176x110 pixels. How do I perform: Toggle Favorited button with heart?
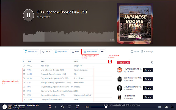pos(31,52)
